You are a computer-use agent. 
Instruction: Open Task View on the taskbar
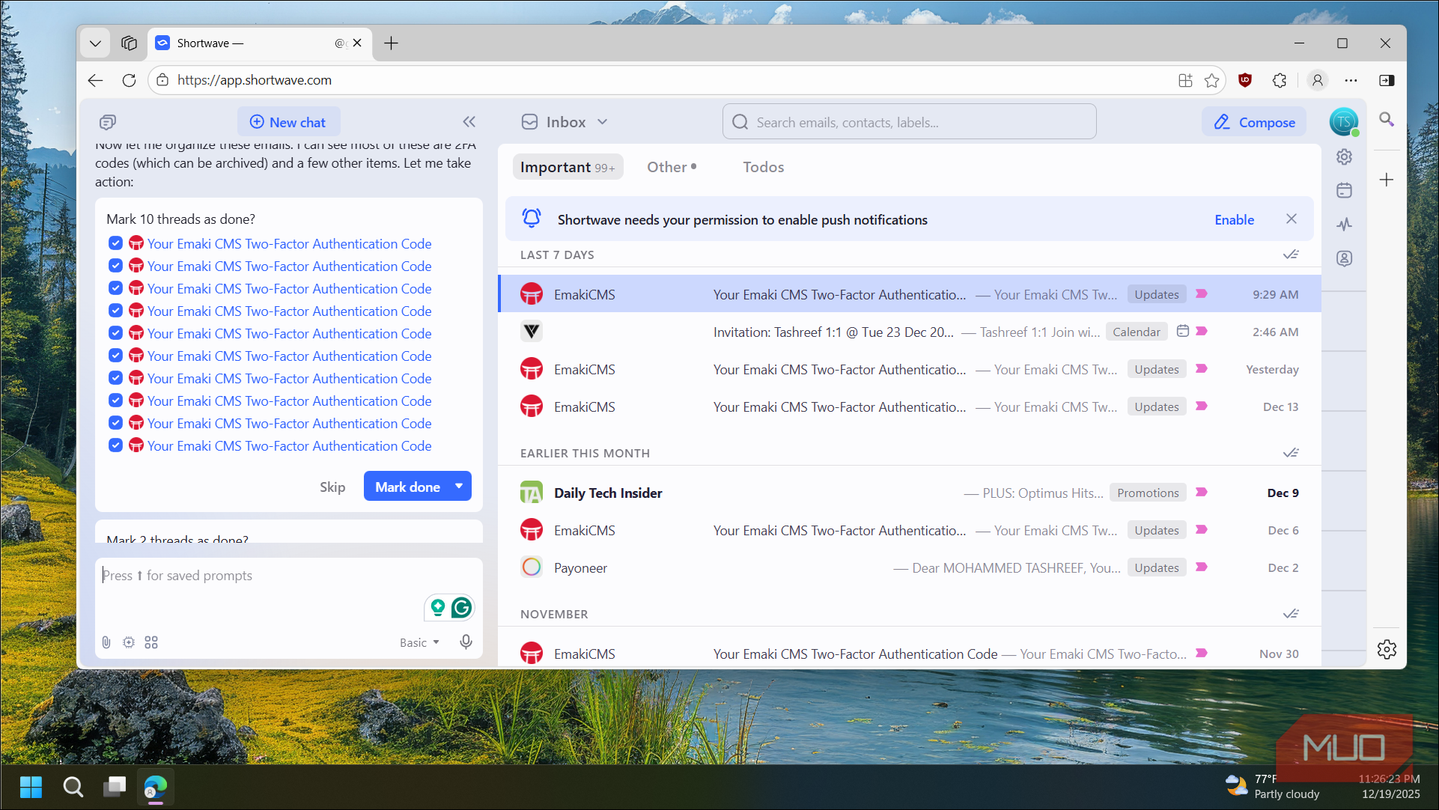click(x=115, y=787)
